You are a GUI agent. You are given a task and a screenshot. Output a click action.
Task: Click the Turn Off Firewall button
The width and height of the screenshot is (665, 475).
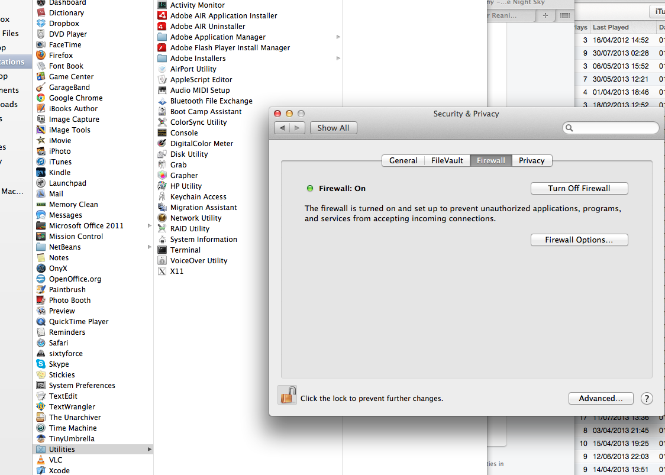[x=579, y=188]
